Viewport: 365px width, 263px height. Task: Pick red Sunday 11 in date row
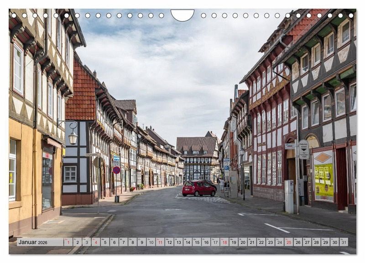tap(160, 242)
